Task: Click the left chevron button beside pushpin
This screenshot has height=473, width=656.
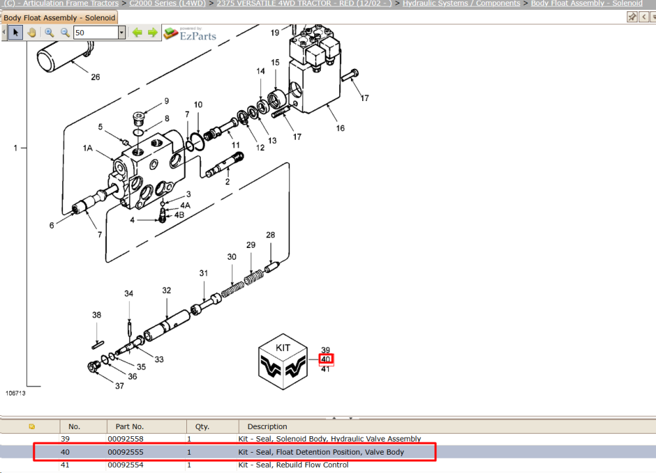Action: tap(644, 16)
